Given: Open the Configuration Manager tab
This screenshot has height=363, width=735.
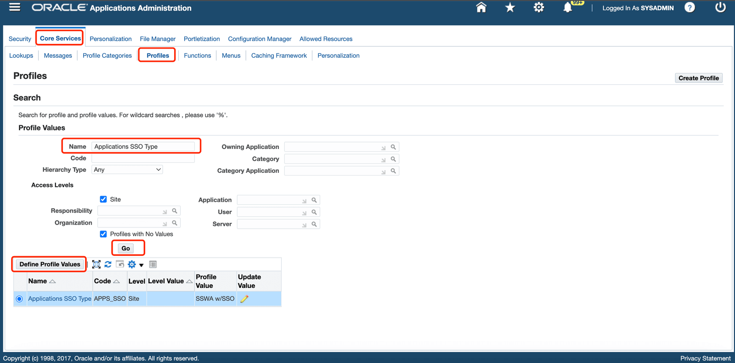Looking at the screenshot, I should click(260, 39).
